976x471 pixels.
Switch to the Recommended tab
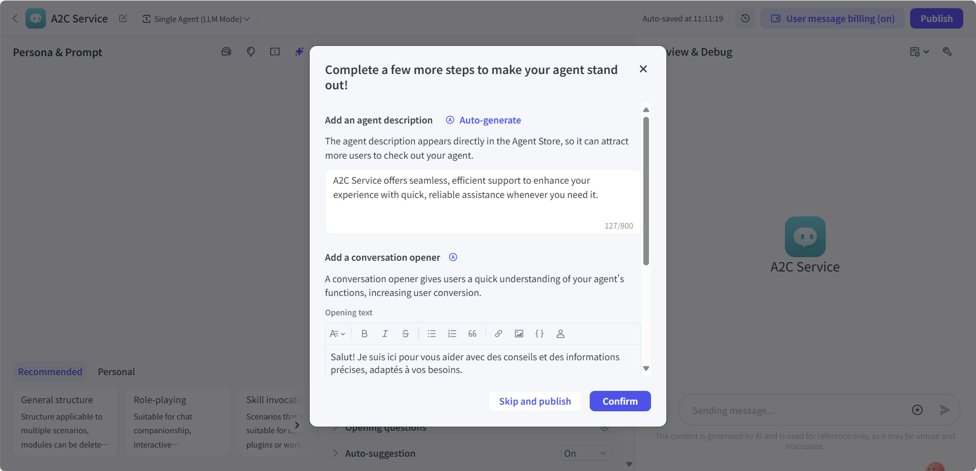pyautogui.click(x=50, y=371)
